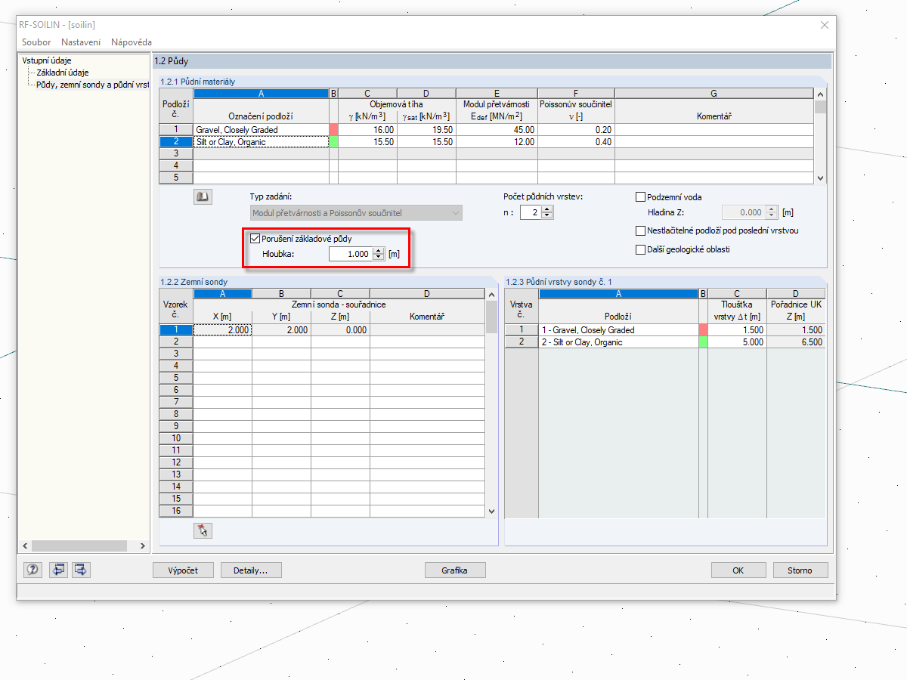Open the Soubor menu
The width and height of the screenshot is (907, 680).
click(x=36, y=42)
